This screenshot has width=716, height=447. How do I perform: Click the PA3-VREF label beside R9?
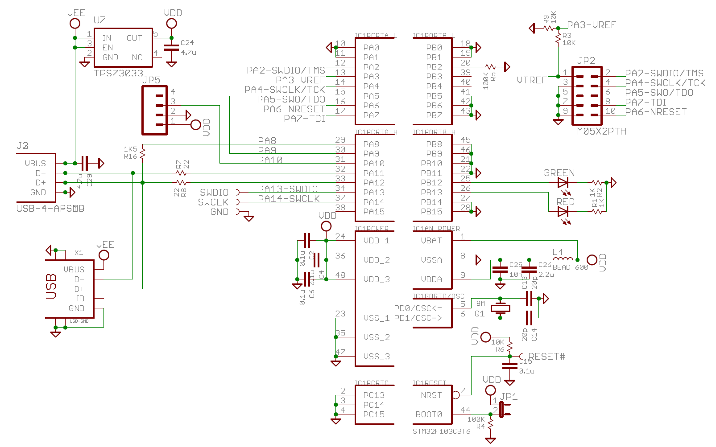coord(592,25)
